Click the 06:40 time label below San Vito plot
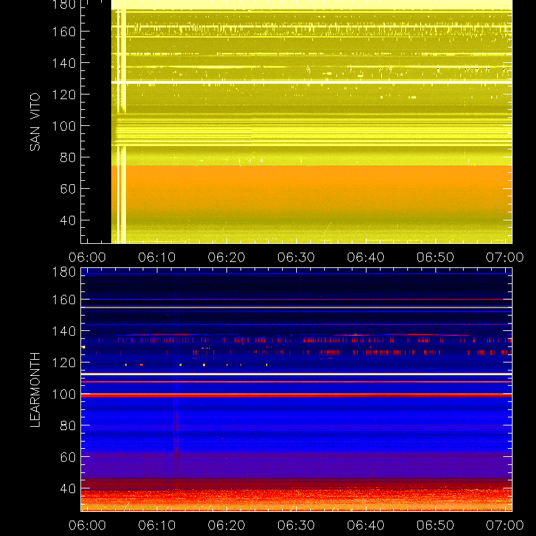 point(366,257)
